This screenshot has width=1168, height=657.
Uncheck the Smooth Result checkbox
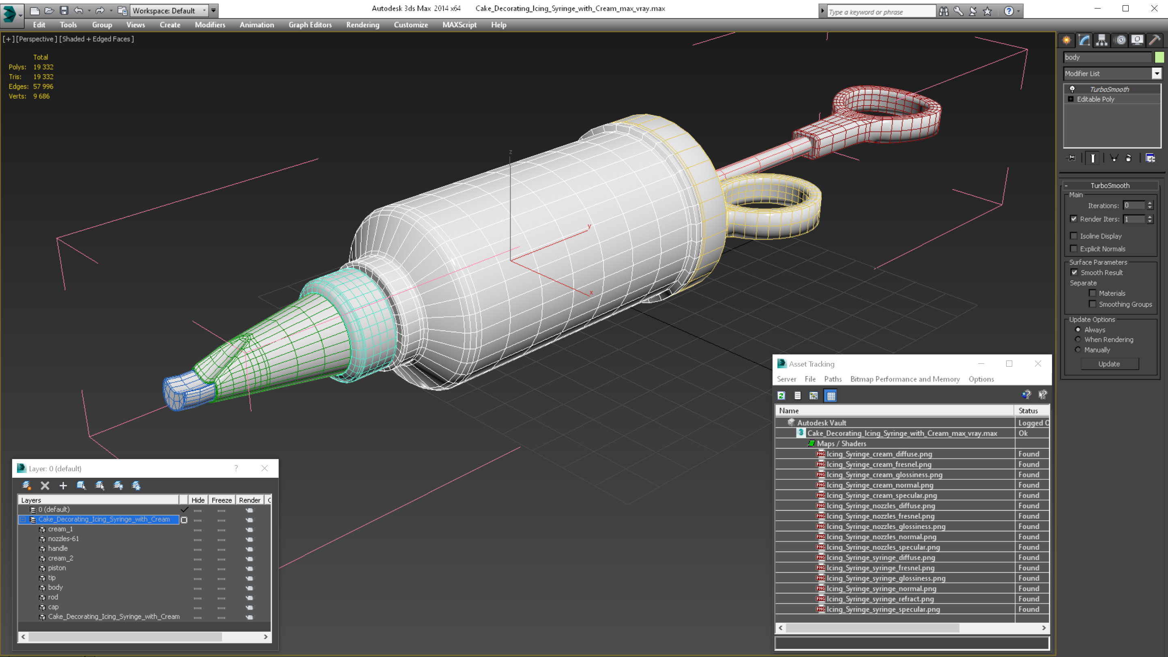(x=1074, y=273)
